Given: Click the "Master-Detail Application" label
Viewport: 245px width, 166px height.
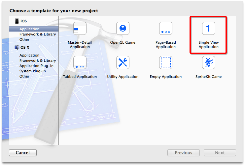Looking at the screenshot, I should click(x=80, y=45).
